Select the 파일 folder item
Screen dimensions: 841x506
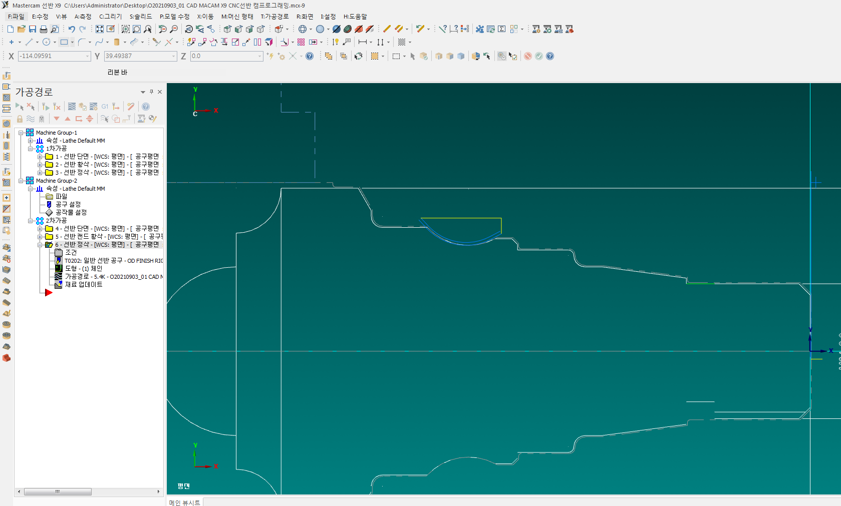pos(61,197)
